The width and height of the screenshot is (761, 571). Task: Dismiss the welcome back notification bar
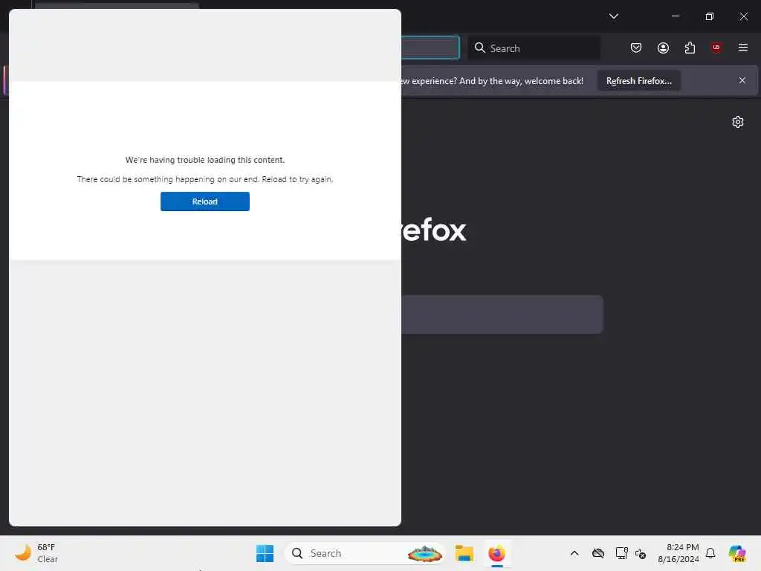tap(742, 80)
